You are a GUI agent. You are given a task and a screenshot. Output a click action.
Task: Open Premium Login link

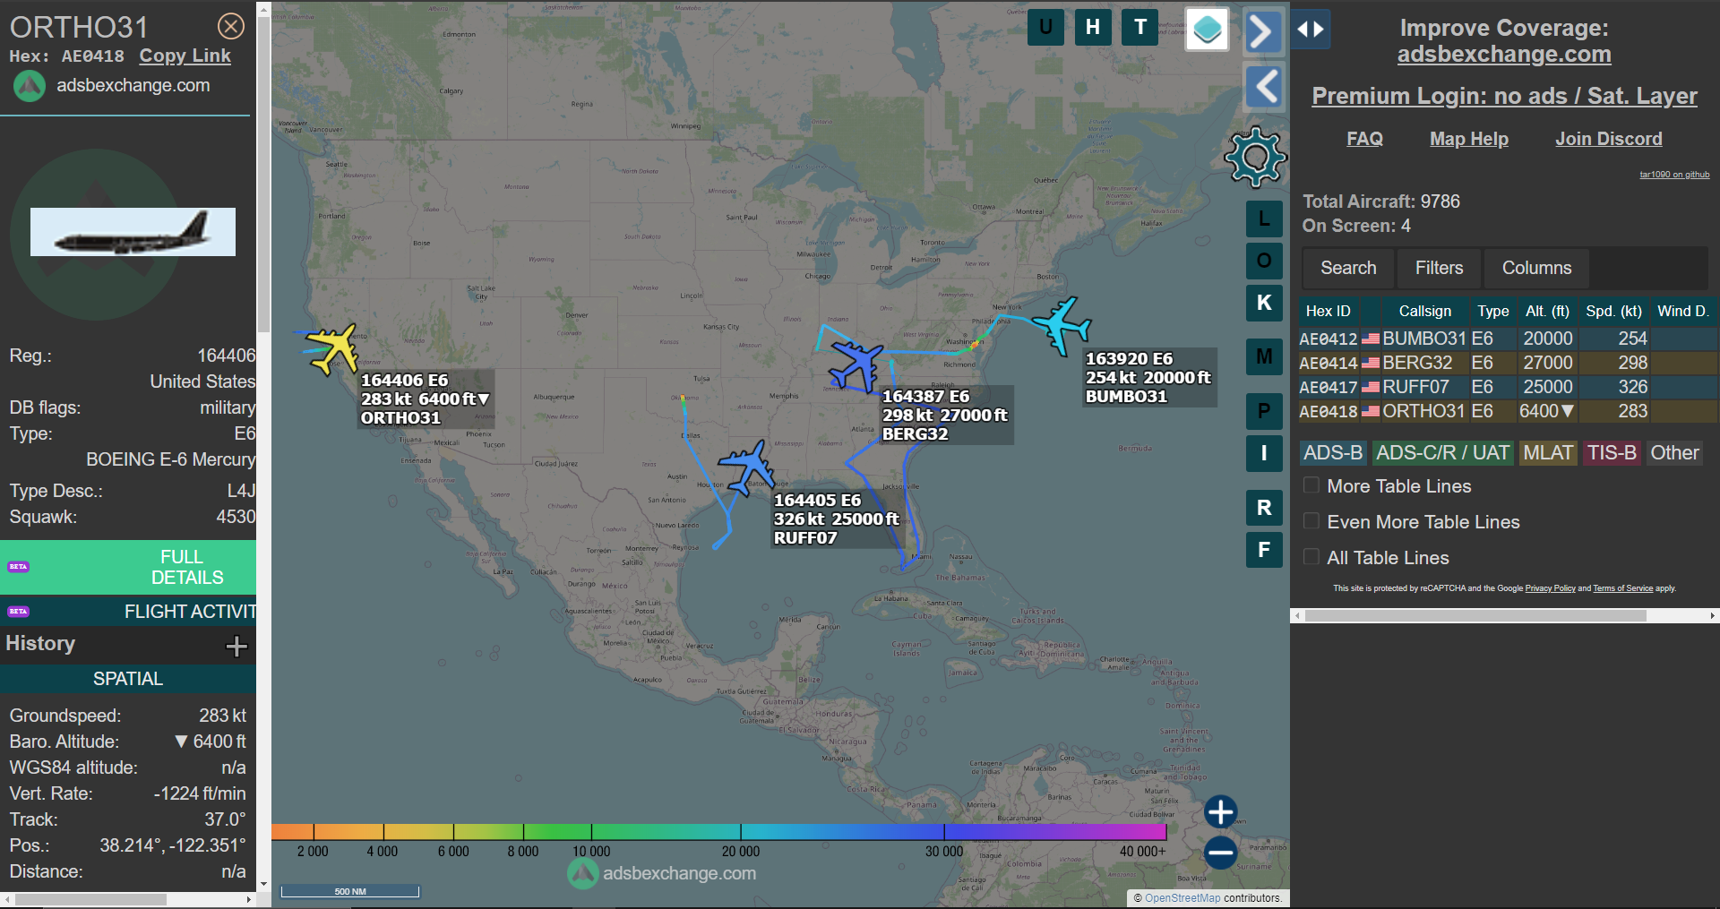click(1504, 96)
